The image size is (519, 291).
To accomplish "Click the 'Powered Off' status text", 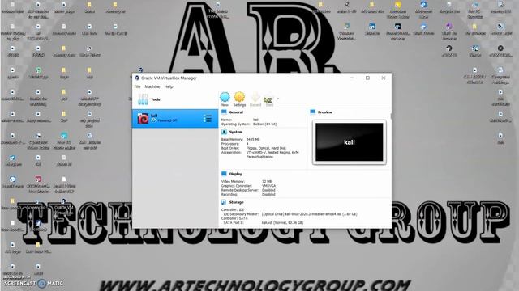I will coord(167,120).
